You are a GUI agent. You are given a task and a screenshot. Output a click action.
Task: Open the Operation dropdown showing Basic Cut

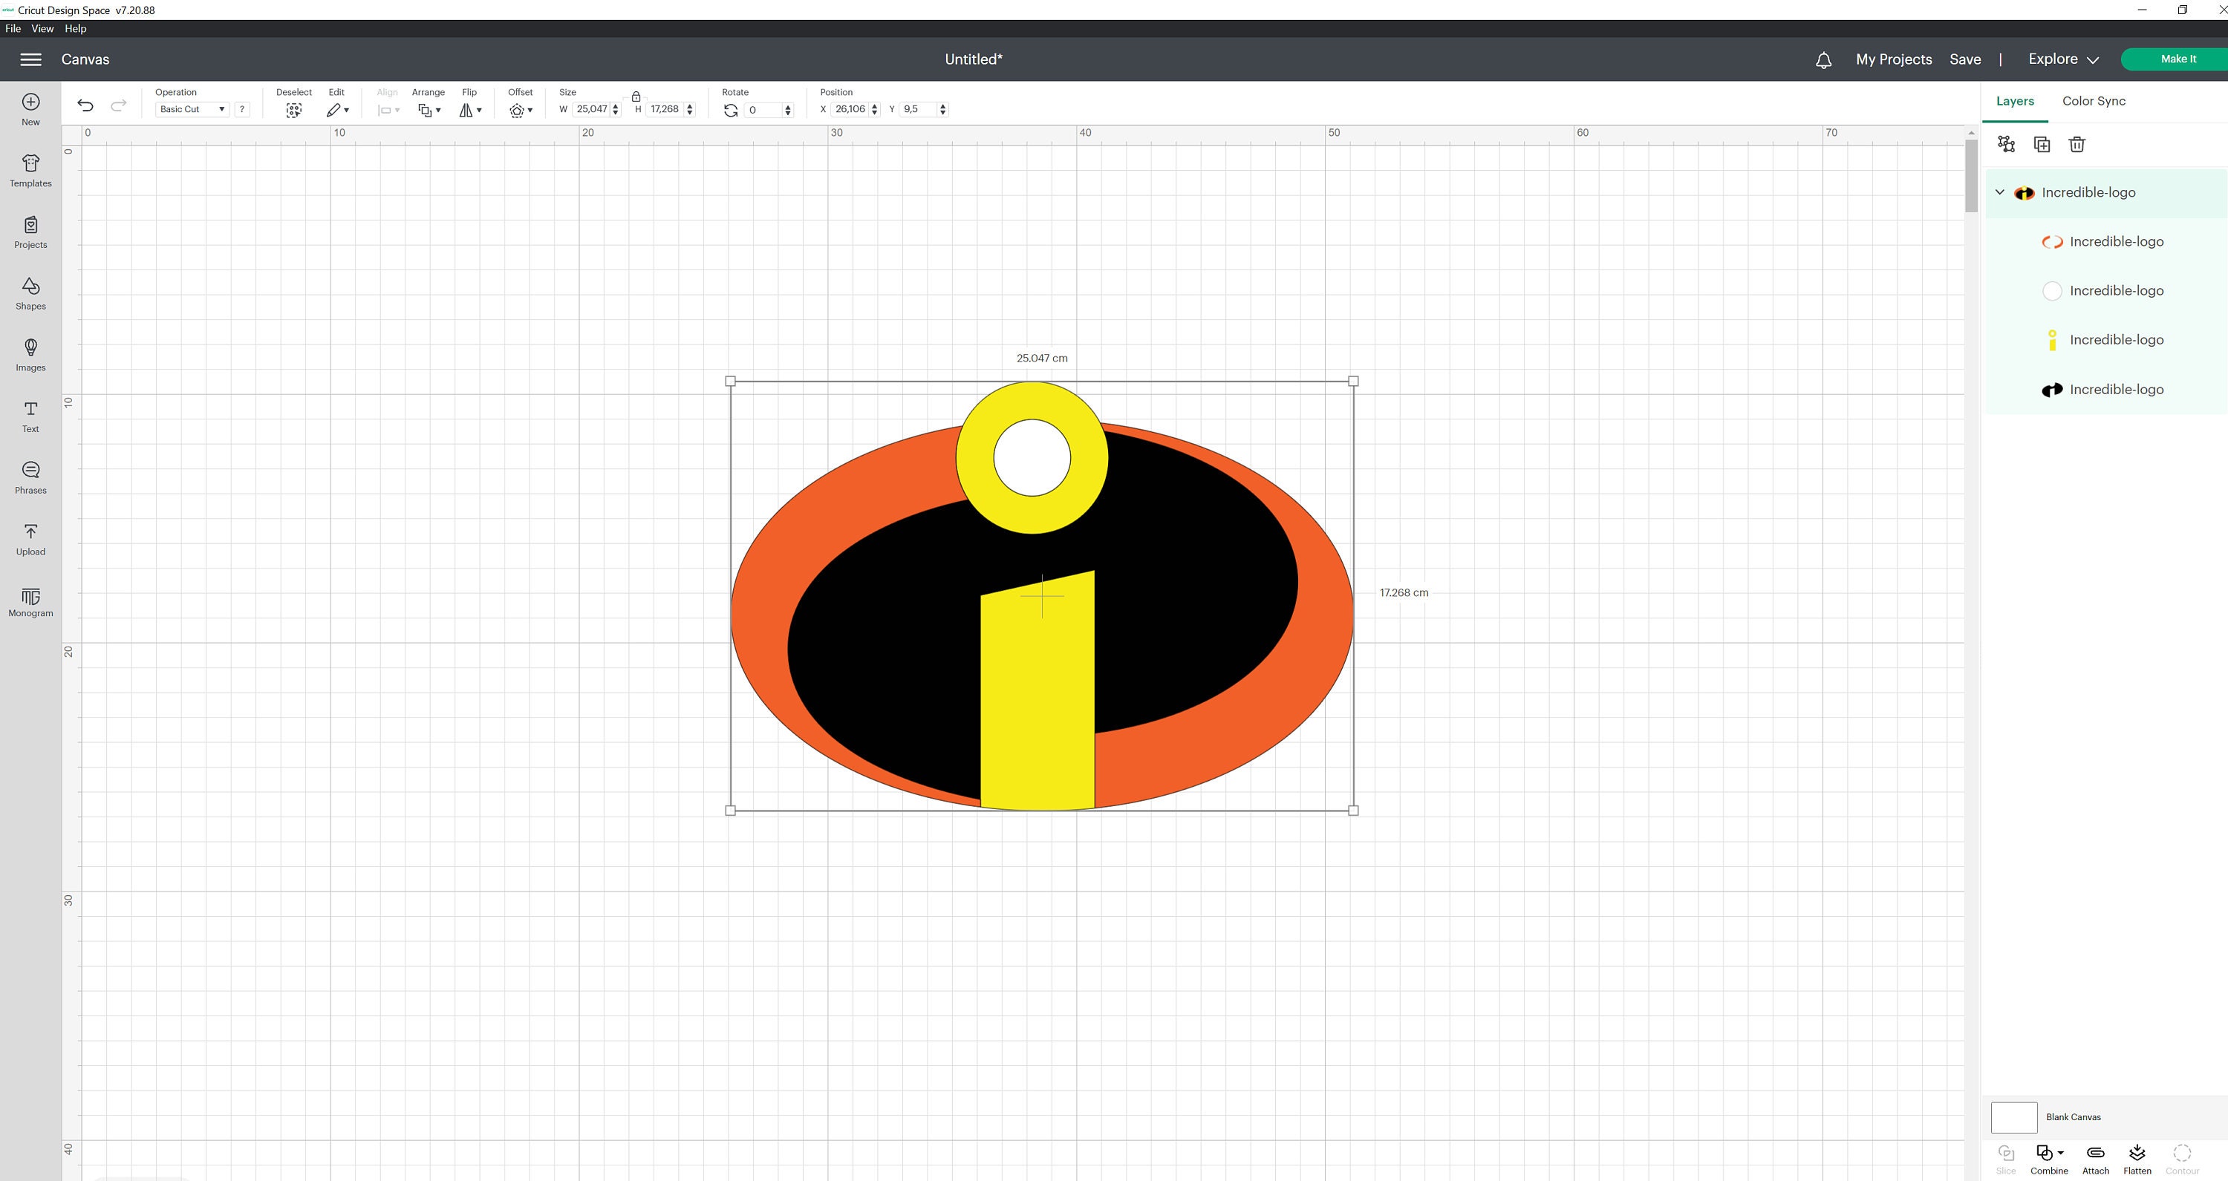[x=191, y=109]
